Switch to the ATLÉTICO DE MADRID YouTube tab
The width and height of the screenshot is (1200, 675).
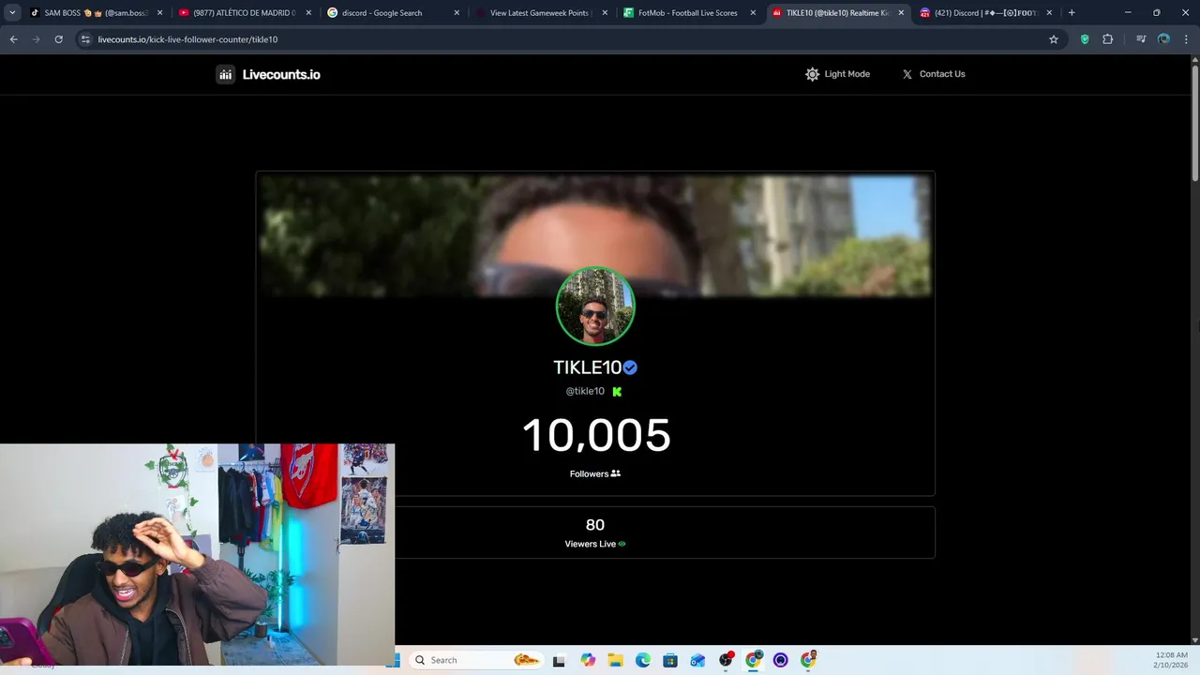[x=246, y=13]
